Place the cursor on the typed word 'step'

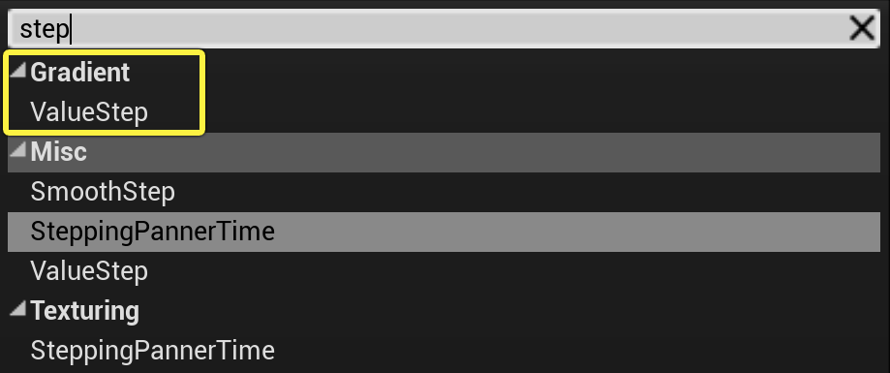[x=45, y=29]
